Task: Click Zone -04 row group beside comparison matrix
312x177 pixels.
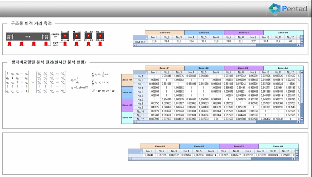Action: tap(127, 117)
